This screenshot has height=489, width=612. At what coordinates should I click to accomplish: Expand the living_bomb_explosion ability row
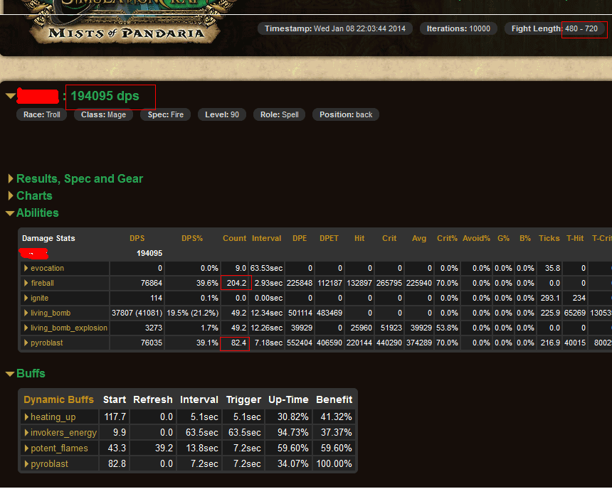tap(26, 328)
